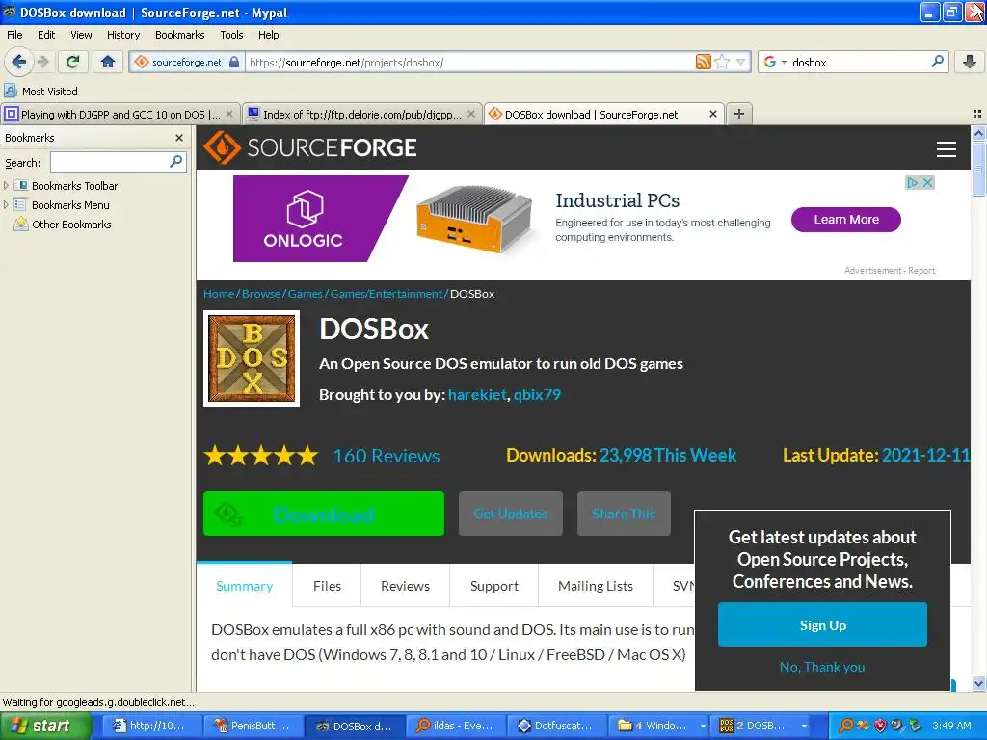Click the Sign Up button in popup
This screenshot has height=740, width=987.
(823, 624)
